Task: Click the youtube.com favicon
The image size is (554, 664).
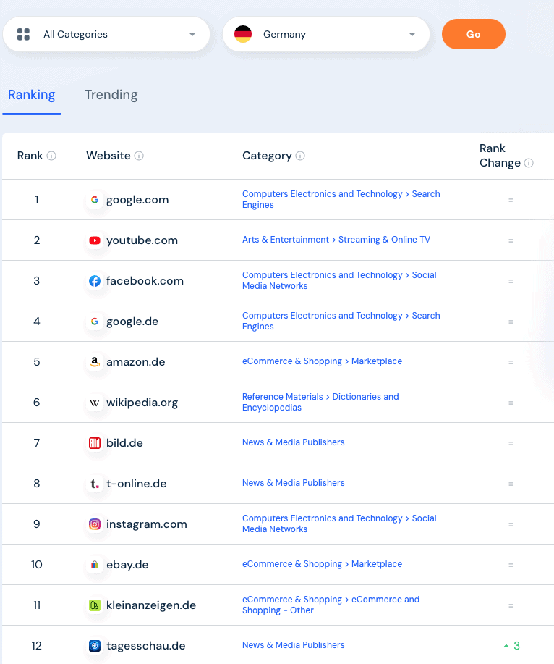Action: click(95, 240)
